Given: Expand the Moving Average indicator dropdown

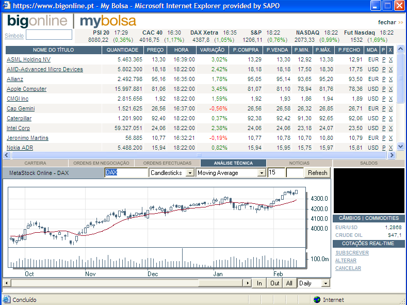Looking at the screenshot, I should pos(261,173).
